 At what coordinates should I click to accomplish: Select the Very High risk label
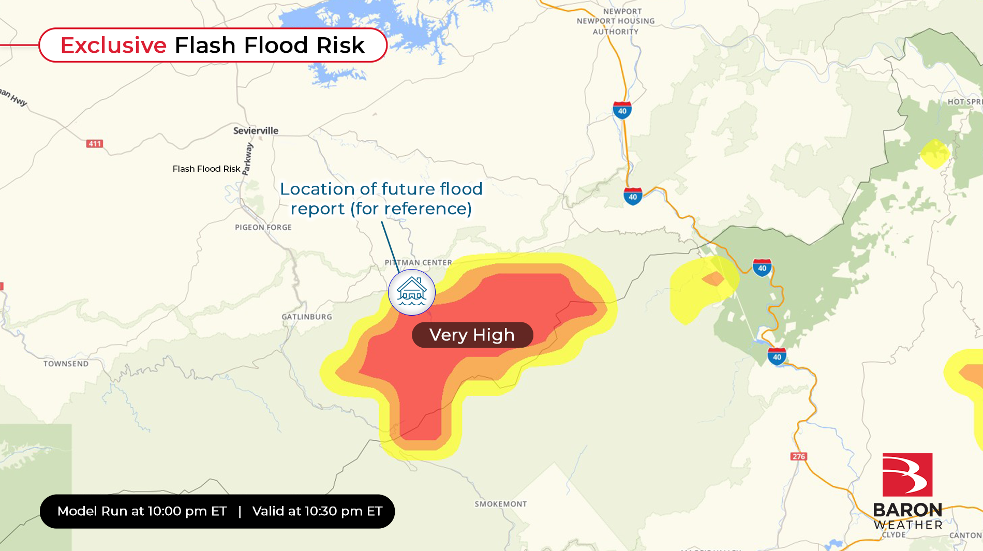click(472, 335)
